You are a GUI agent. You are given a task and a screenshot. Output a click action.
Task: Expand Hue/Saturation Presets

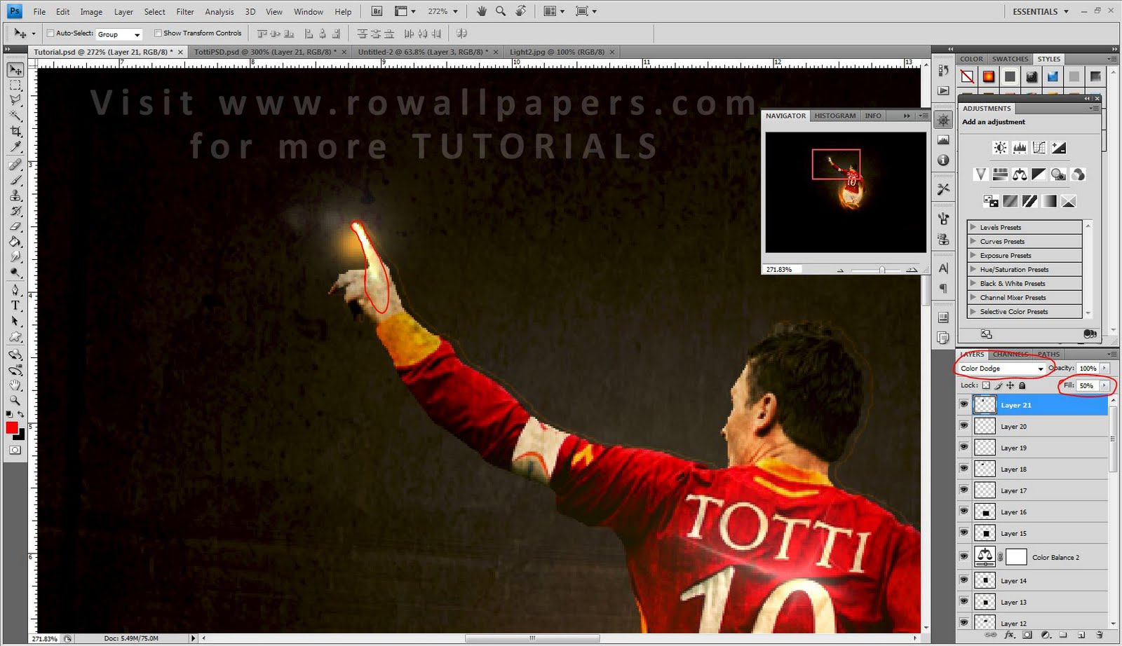973,269
